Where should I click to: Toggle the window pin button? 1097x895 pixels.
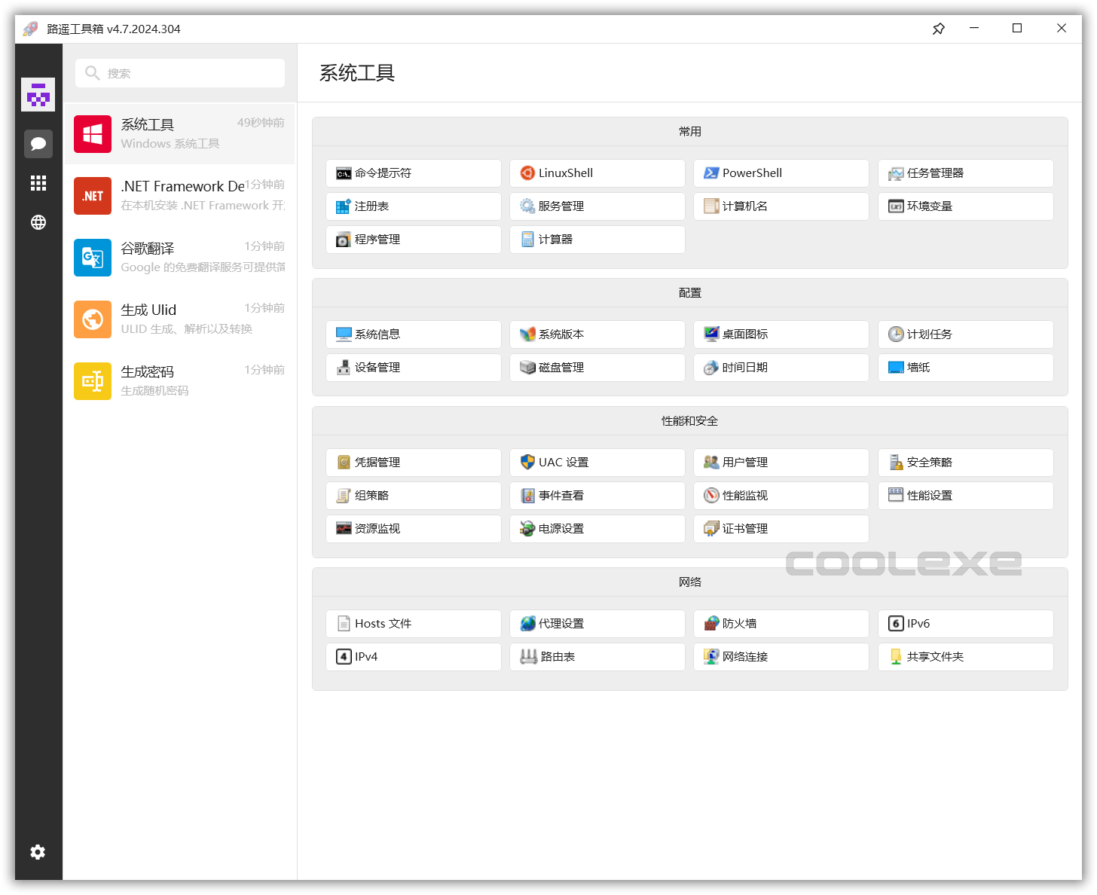coord(938,28)
